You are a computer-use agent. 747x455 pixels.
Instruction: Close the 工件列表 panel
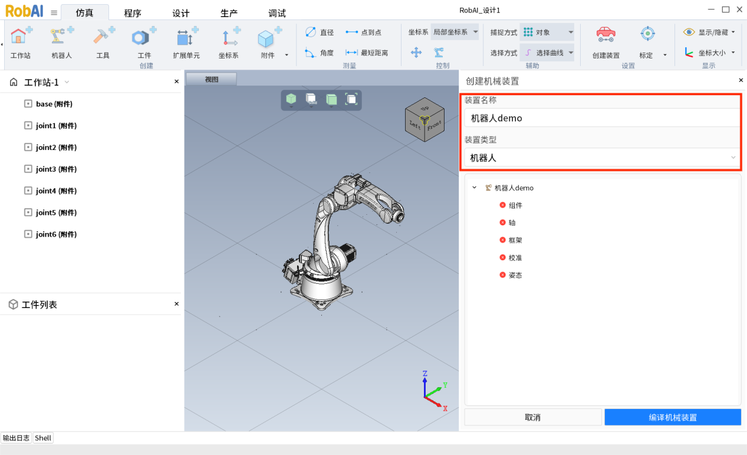[176, 304]
